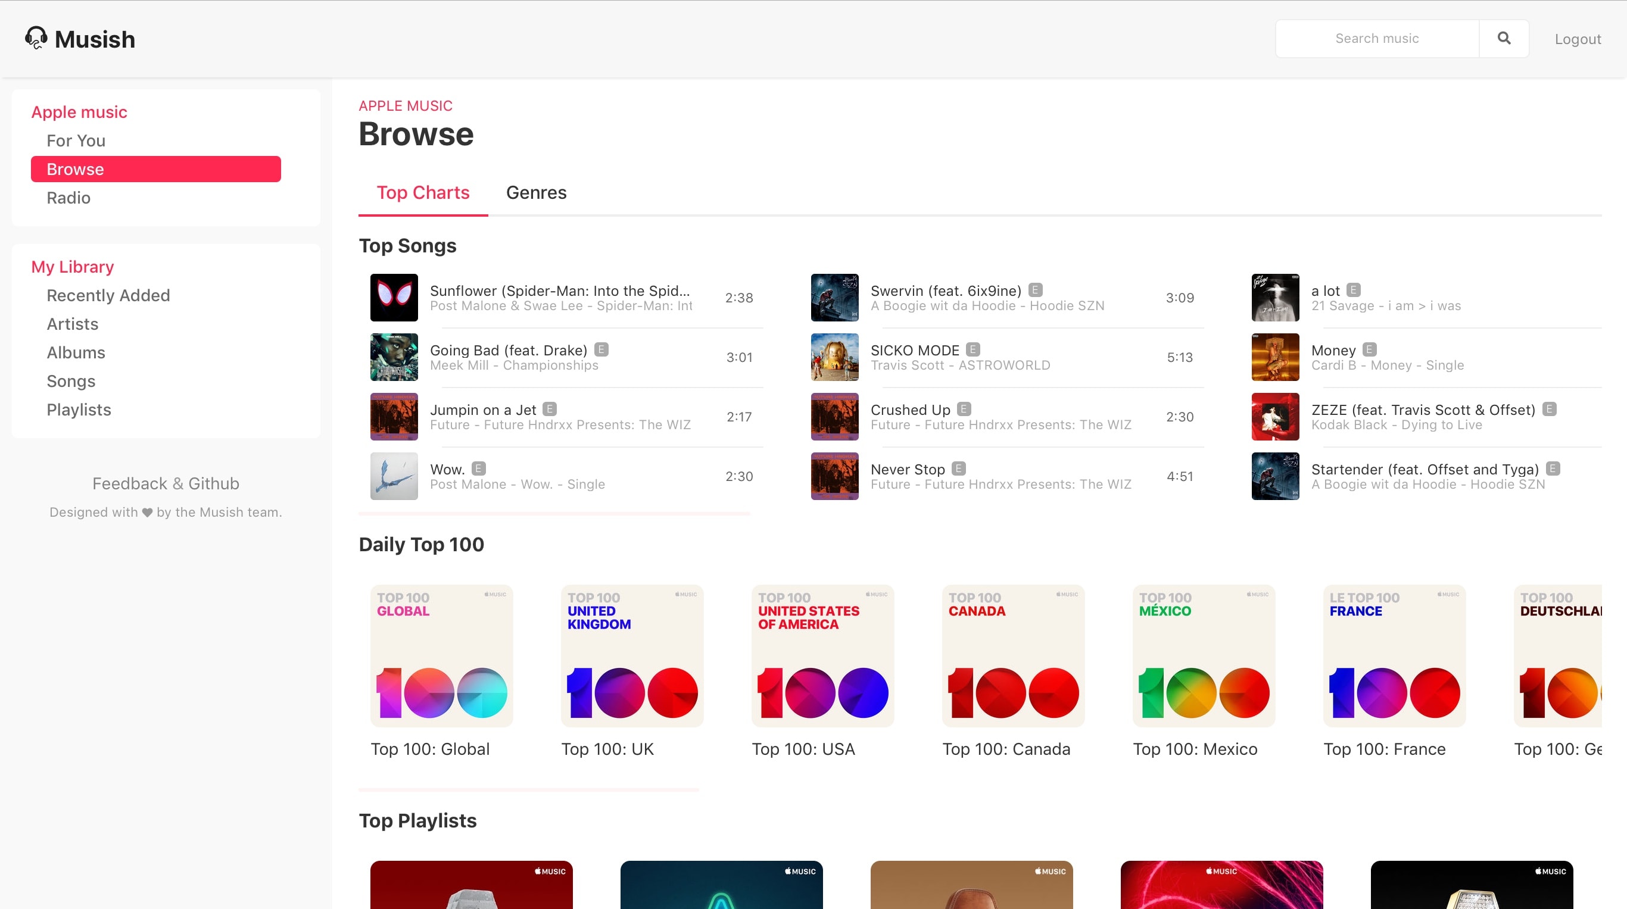Open the teal Top Playlists cover
Screen dimensions: 1627x909
pos(721,885)
